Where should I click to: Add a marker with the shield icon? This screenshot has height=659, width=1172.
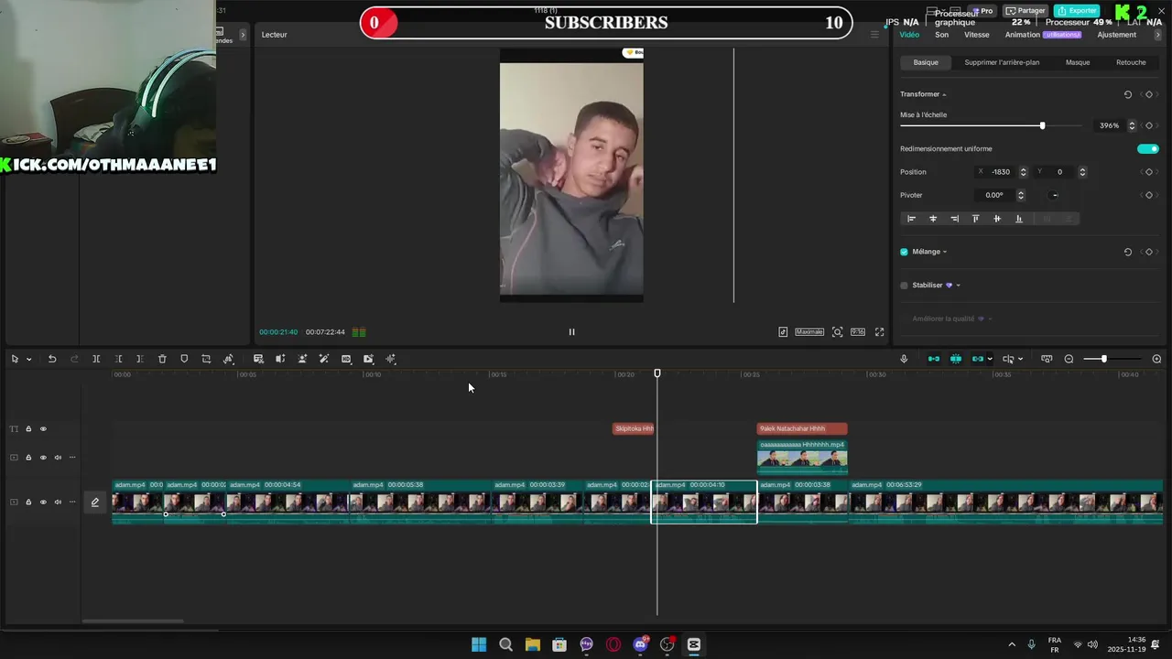(184, 359)
